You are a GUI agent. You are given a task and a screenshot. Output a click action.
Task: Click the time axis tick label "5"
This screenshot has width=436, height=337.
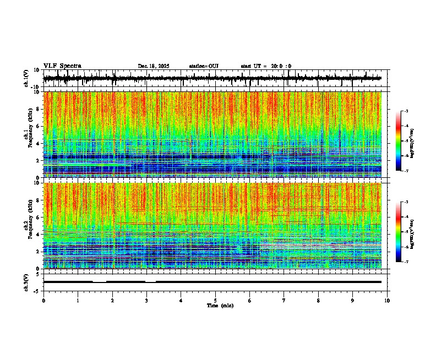pyautogui.click(x=215, y=301)
